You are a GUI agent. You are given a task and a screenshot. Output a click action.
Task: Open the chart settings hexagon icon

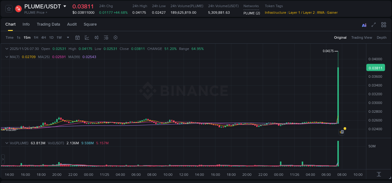pos(115,37)
